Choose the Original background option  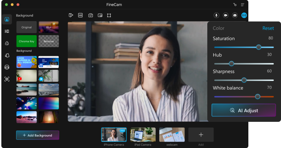27,27
